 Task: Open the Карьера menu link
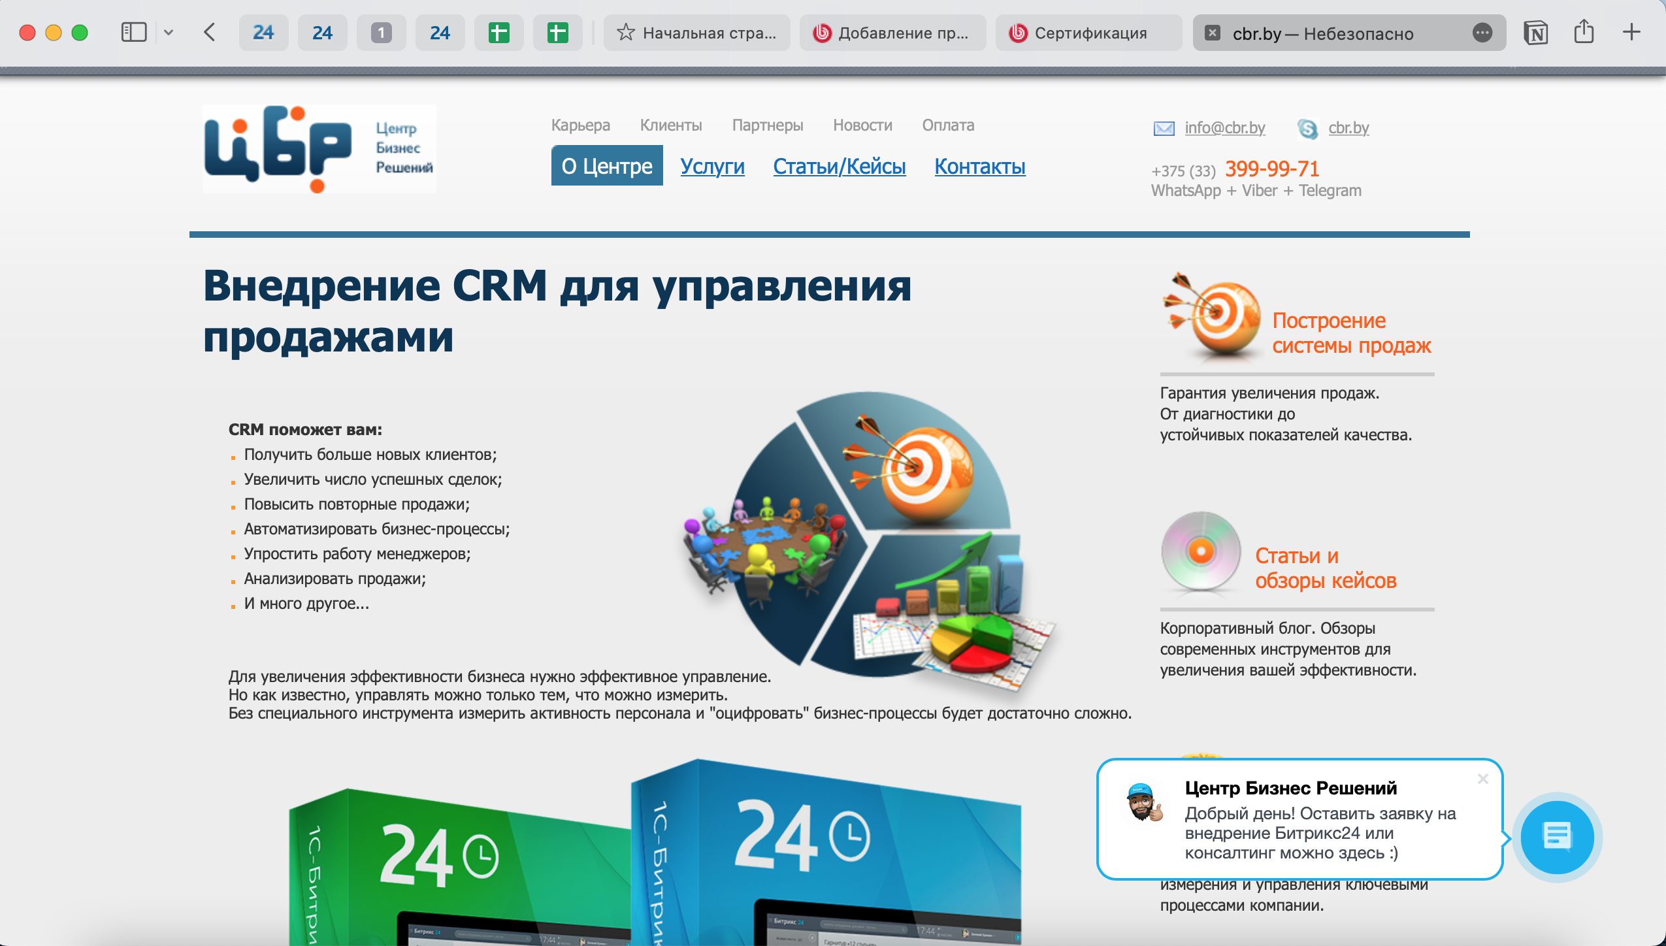coord(581,125)
